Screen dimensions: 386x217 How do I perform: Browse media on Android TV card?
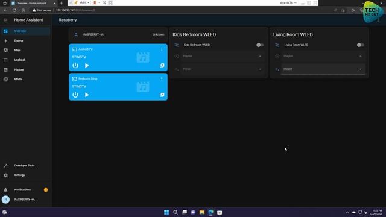click(x=162, y=66)
